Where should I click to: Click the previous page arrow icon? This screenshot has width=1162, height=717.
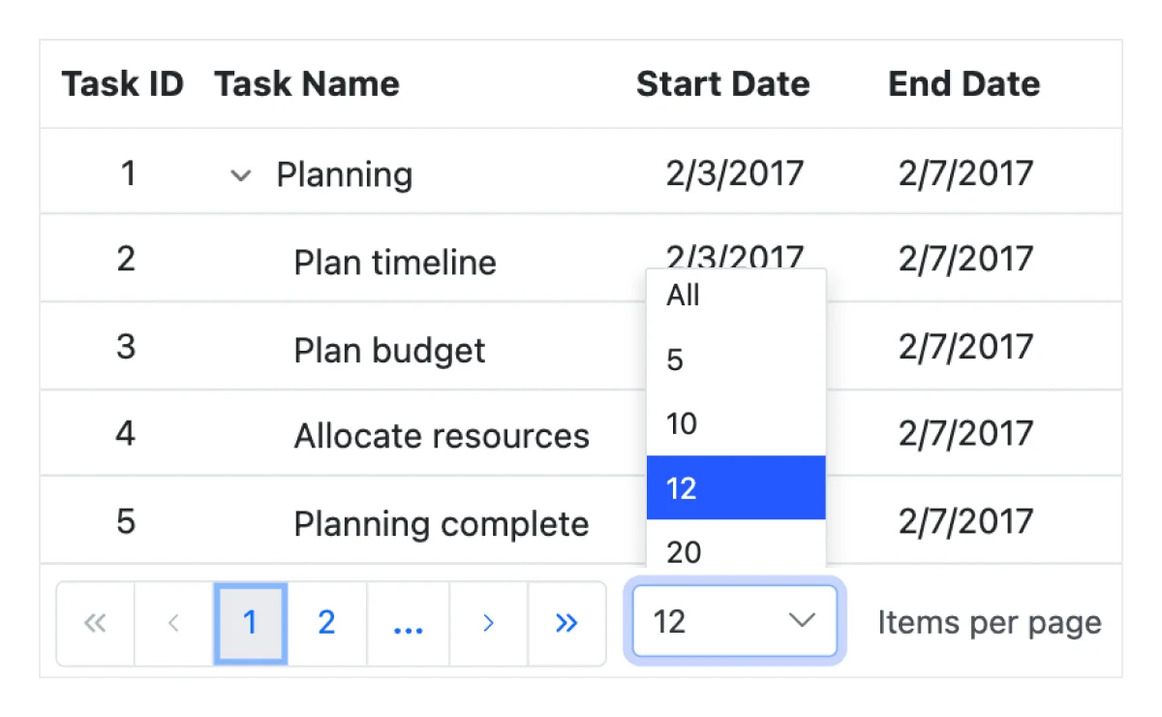(x=173, y=623)
